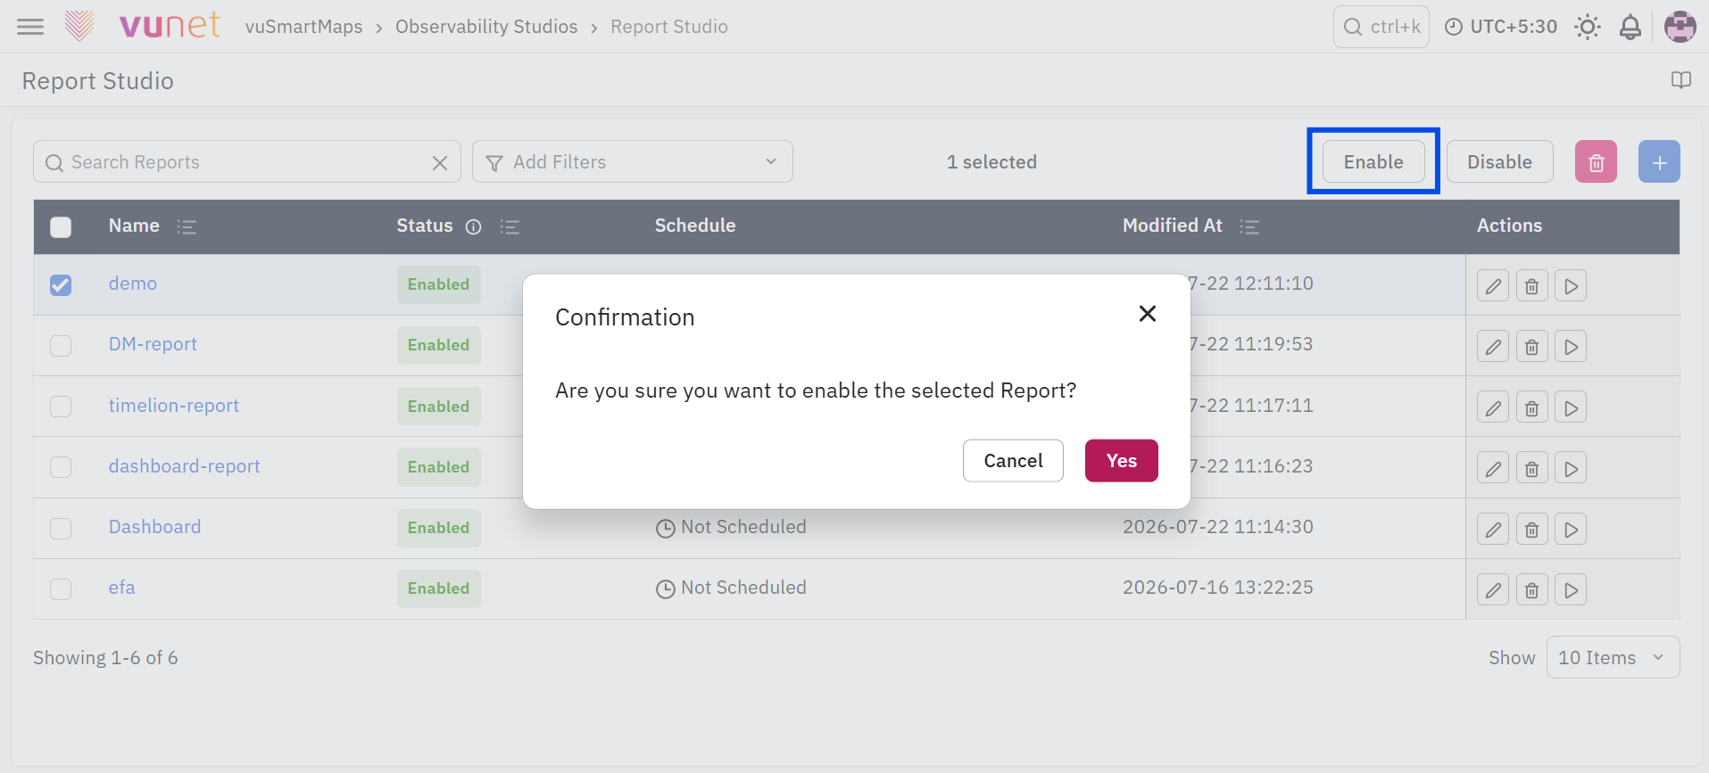Open the hamburger navigation menu

tap(30, 27)
